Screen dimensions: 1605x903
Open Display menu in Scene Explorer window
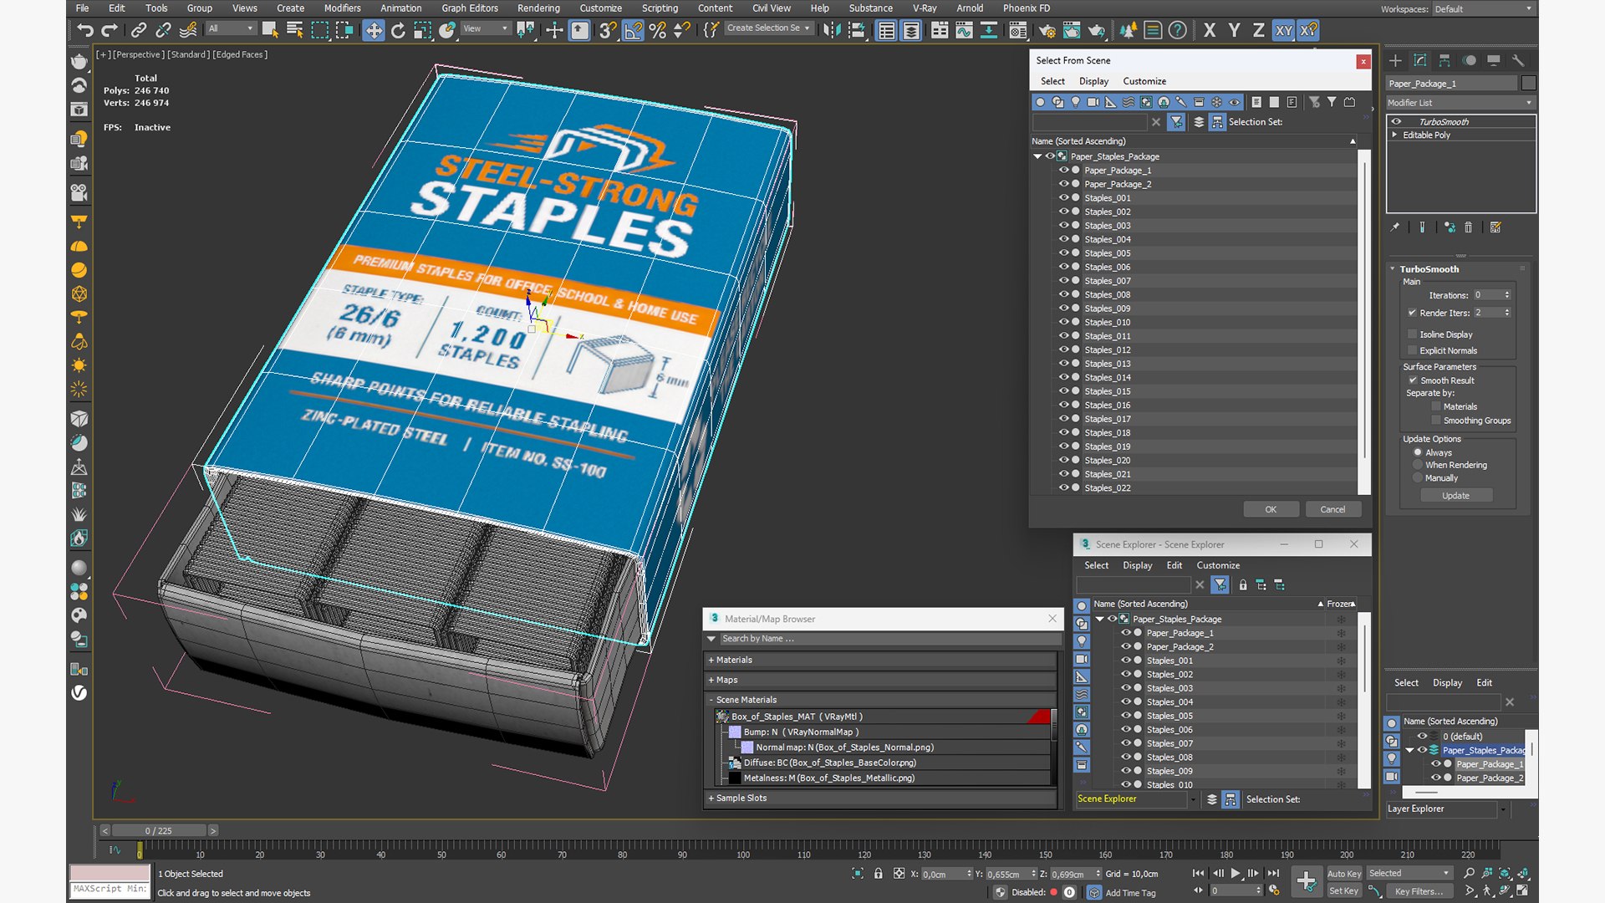(x=1137, y=565)
